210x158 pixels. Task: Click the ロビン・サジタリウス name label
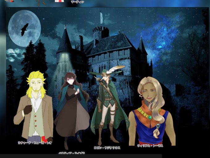pyautogui.click(x=107, y=148)
